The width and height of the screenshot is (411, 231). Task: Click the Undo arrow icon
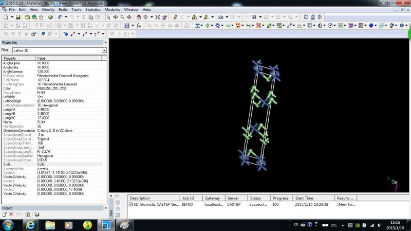(x=60, y=17)
